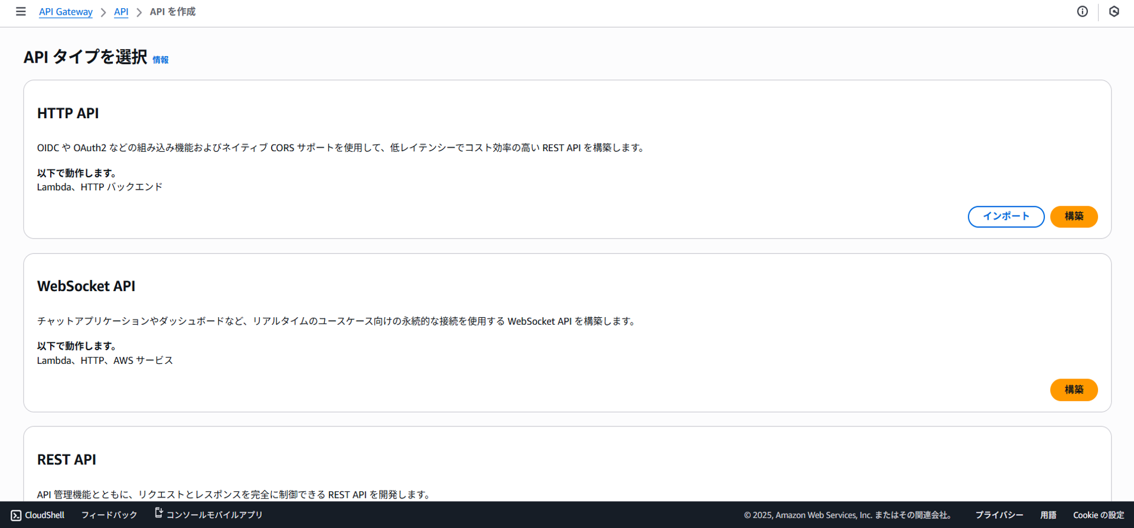This screenshot has height=528, width=1134.
Task: Click the REST API heading
Action: (67, 459)
